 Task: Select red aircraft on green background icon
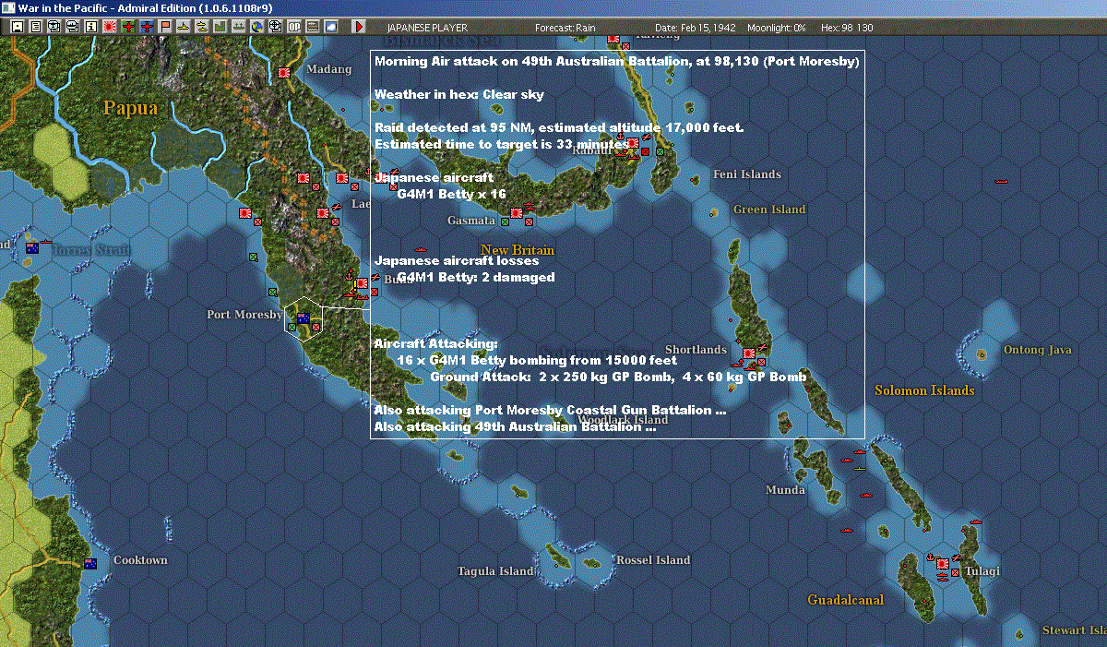pyautogui.click(x=128, y=28)
